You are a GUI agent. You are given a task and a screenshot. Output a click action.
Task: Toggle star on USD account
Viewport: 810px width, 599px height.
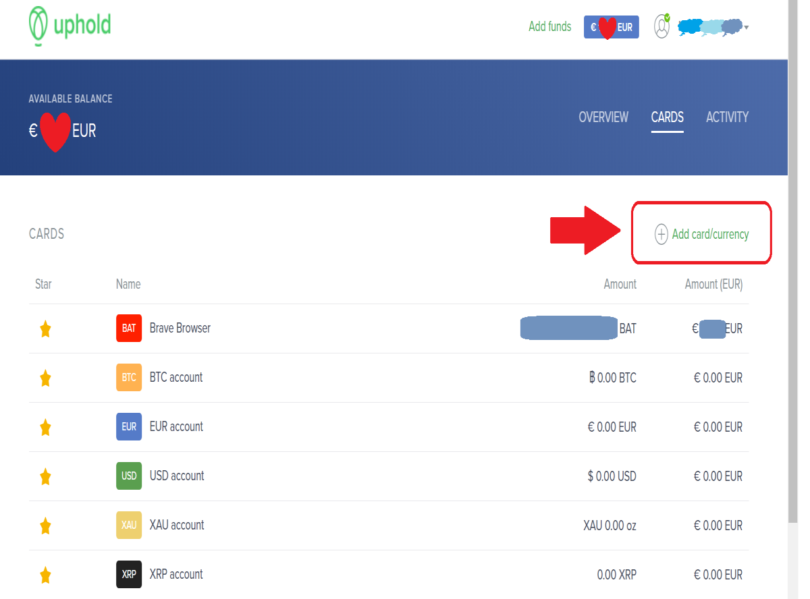pyautogui.click(x=45, y=477)
